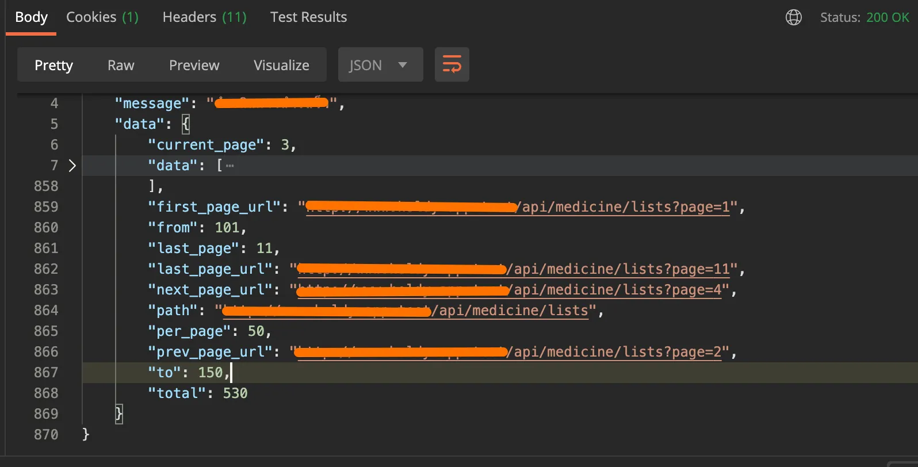Switch to the Body tab
The height and width of the screenshot is (467, 918).
(x=31, y=17)
